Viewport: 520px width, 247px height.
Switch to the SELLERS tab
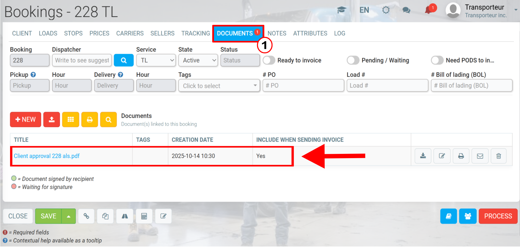coord(162,33)
